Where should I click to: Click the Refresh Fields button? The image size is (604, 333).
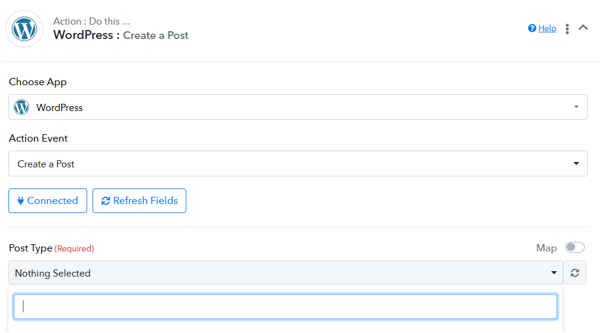(139, 201)
